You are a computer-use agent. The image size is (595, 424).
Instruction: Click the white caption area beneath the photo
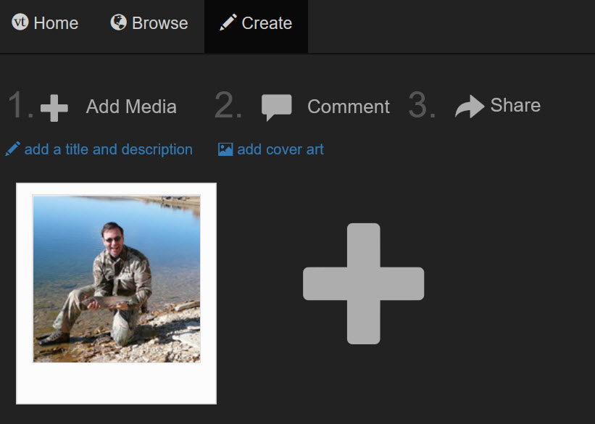point(116,382)
